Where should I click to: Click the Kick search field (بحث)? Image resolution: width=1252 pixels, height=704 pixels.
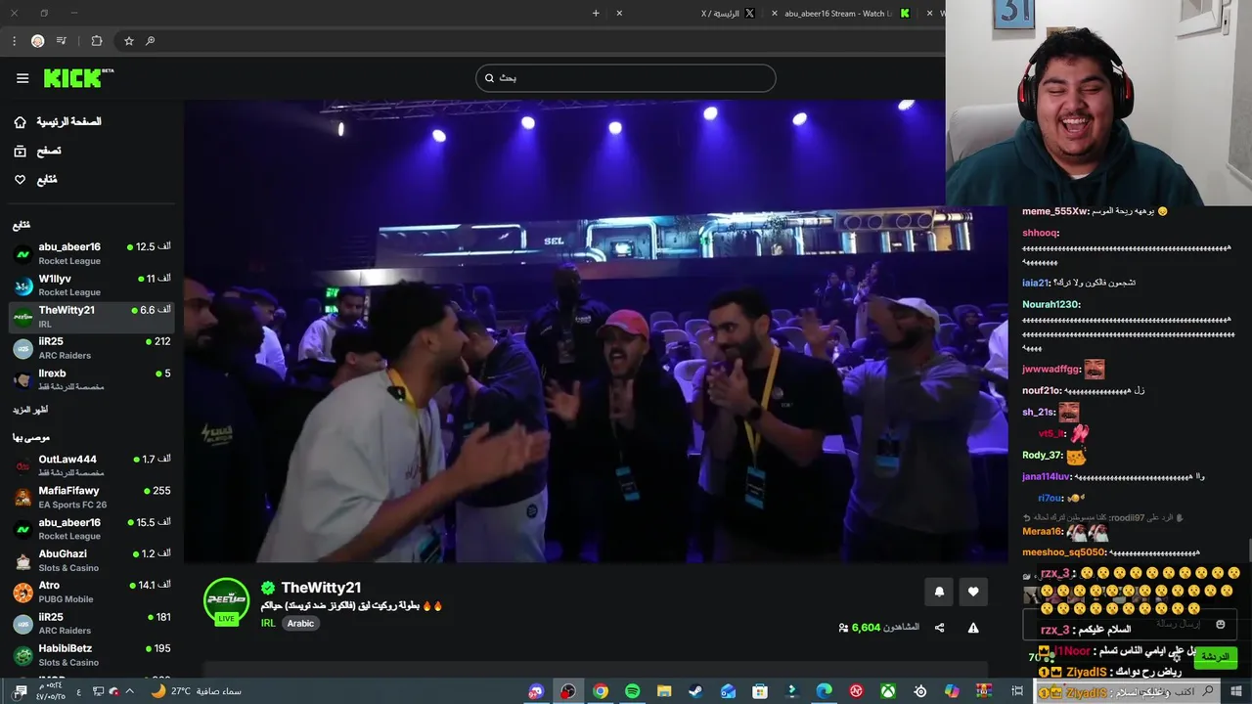pos(626,78)
